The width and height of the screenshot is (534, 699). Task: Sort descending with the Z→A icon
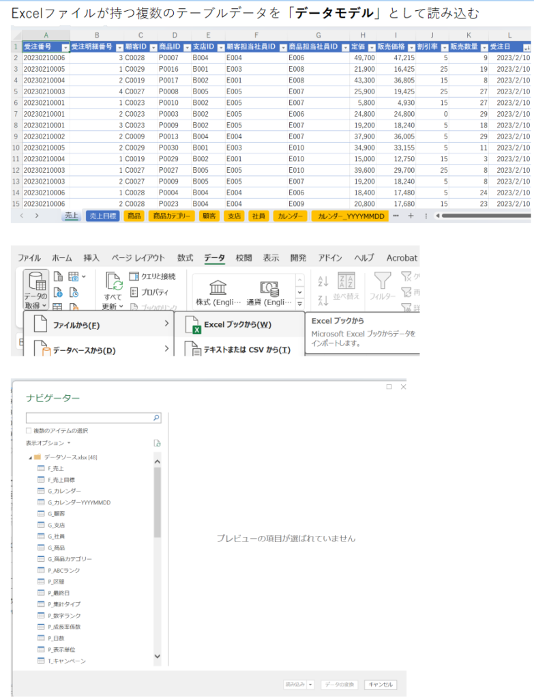[x=323, y=300]
